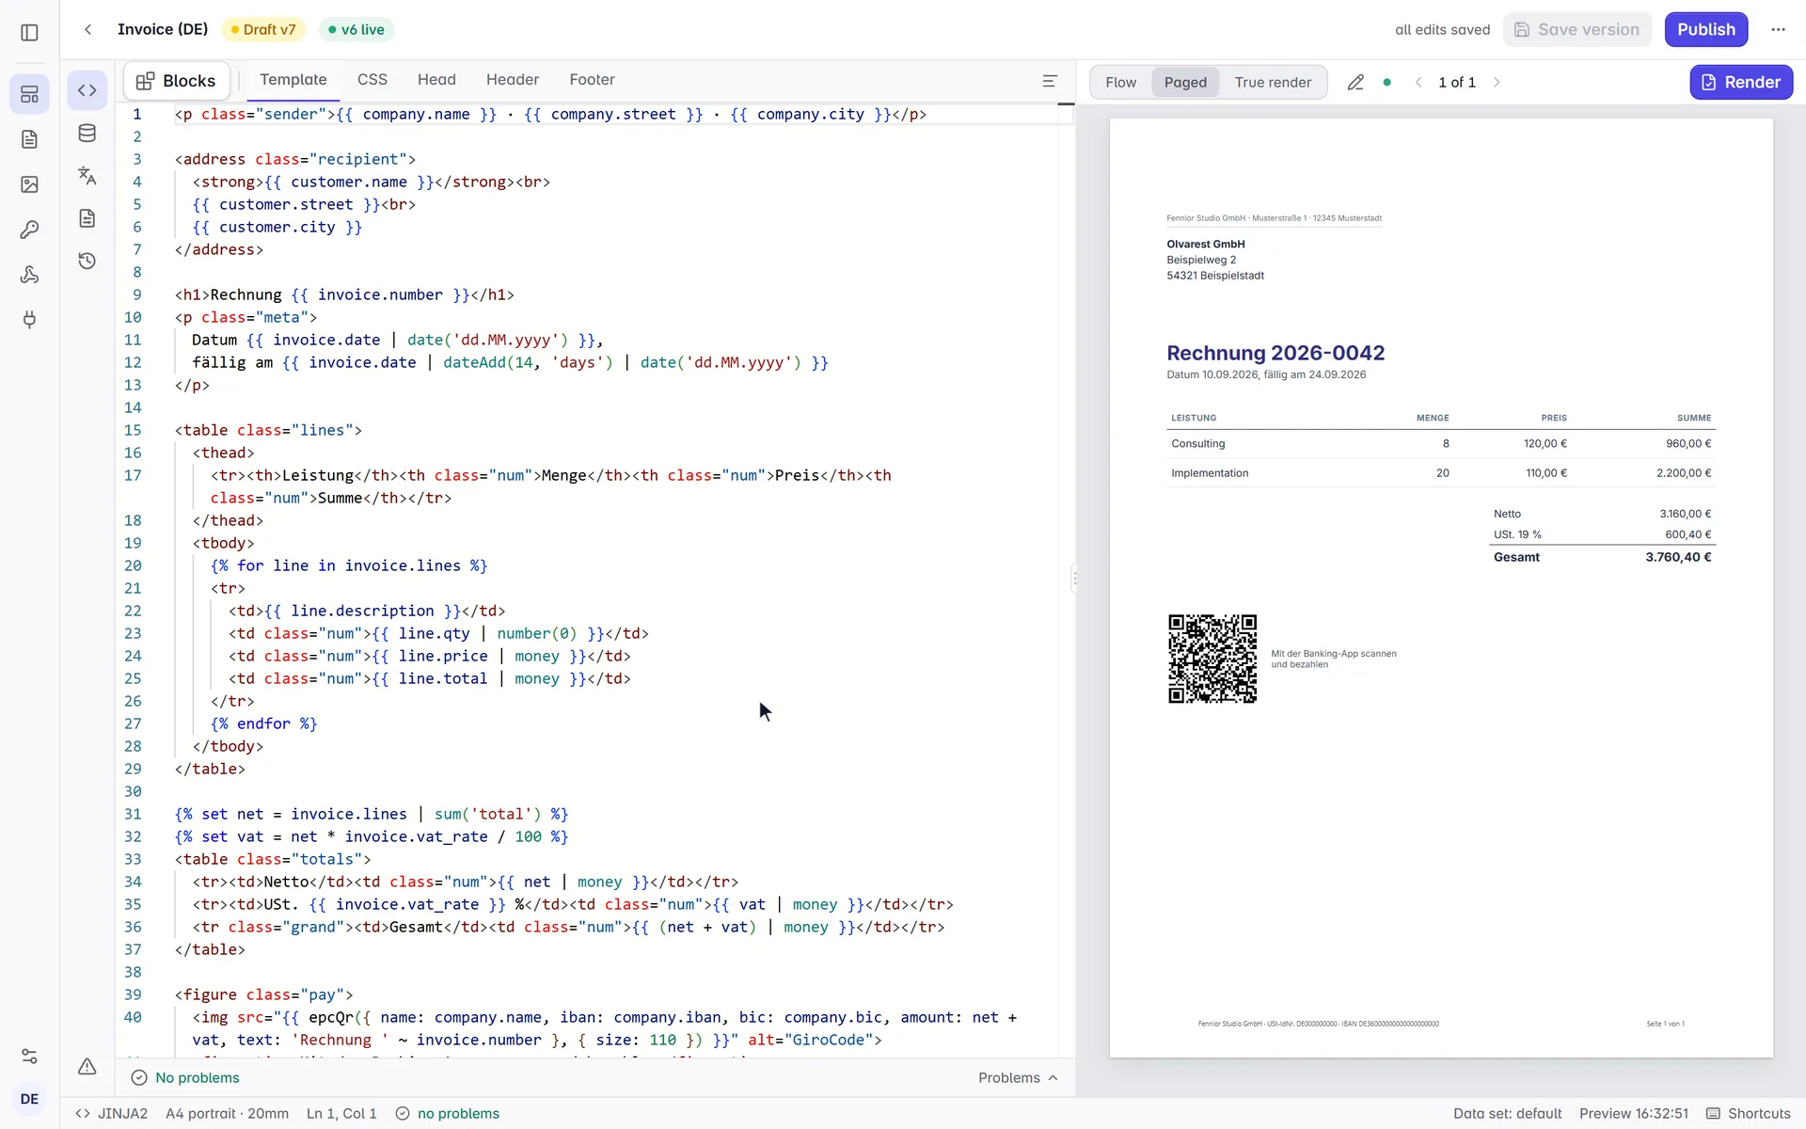Toggle the editor outline lines icon

[x=1050, y=81]
